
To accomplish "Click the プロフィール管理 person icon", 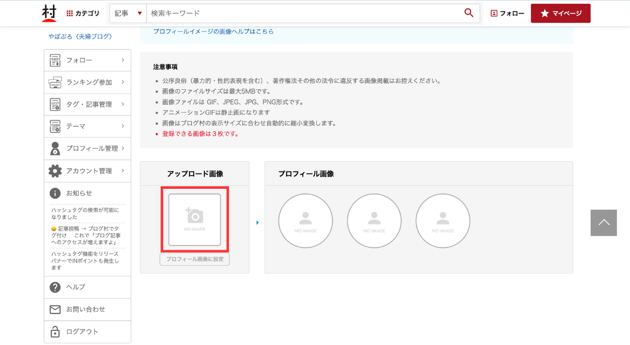I will tap(55, 149).
